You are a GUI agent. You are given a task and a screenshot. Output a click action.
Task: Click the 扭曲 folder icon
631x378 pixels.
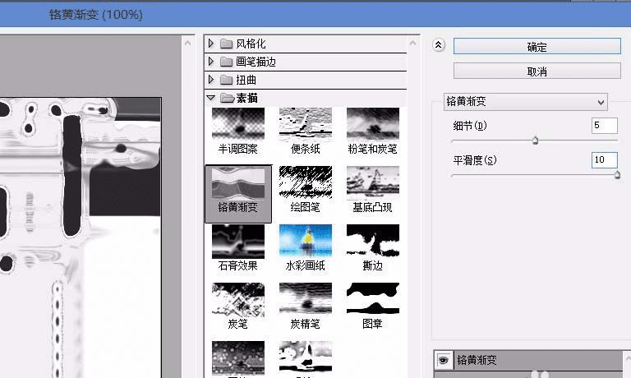click(x=227, y=80)
